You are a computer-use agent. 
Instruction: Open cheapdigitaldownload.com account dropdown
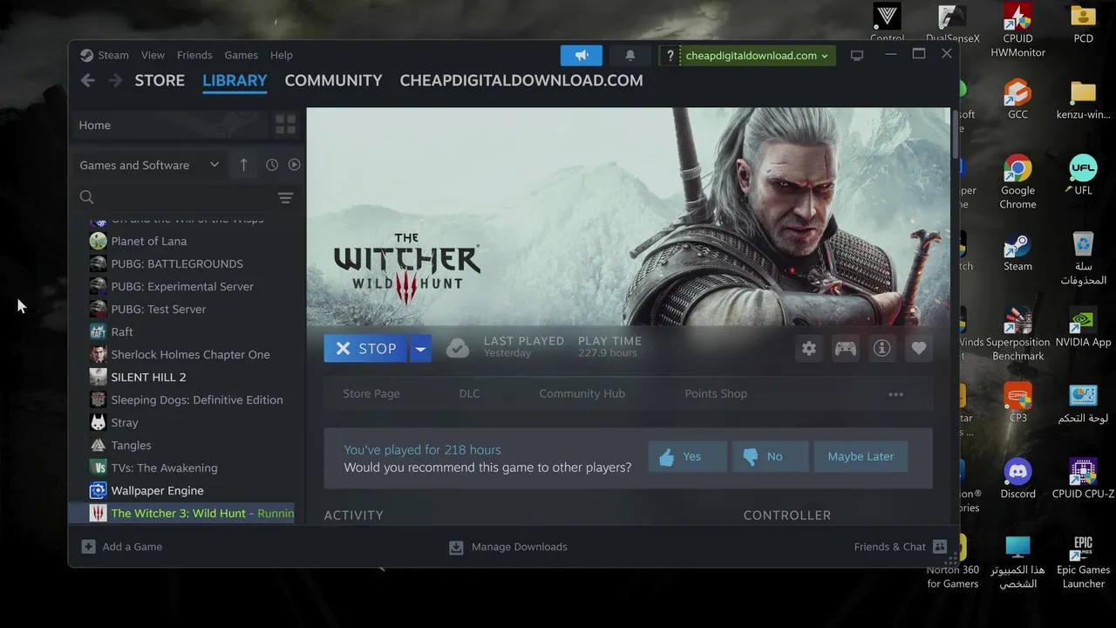pos(757,55)
